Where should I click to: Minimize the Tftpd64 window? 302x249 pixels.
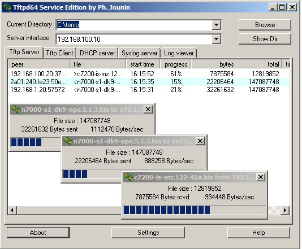273,7
